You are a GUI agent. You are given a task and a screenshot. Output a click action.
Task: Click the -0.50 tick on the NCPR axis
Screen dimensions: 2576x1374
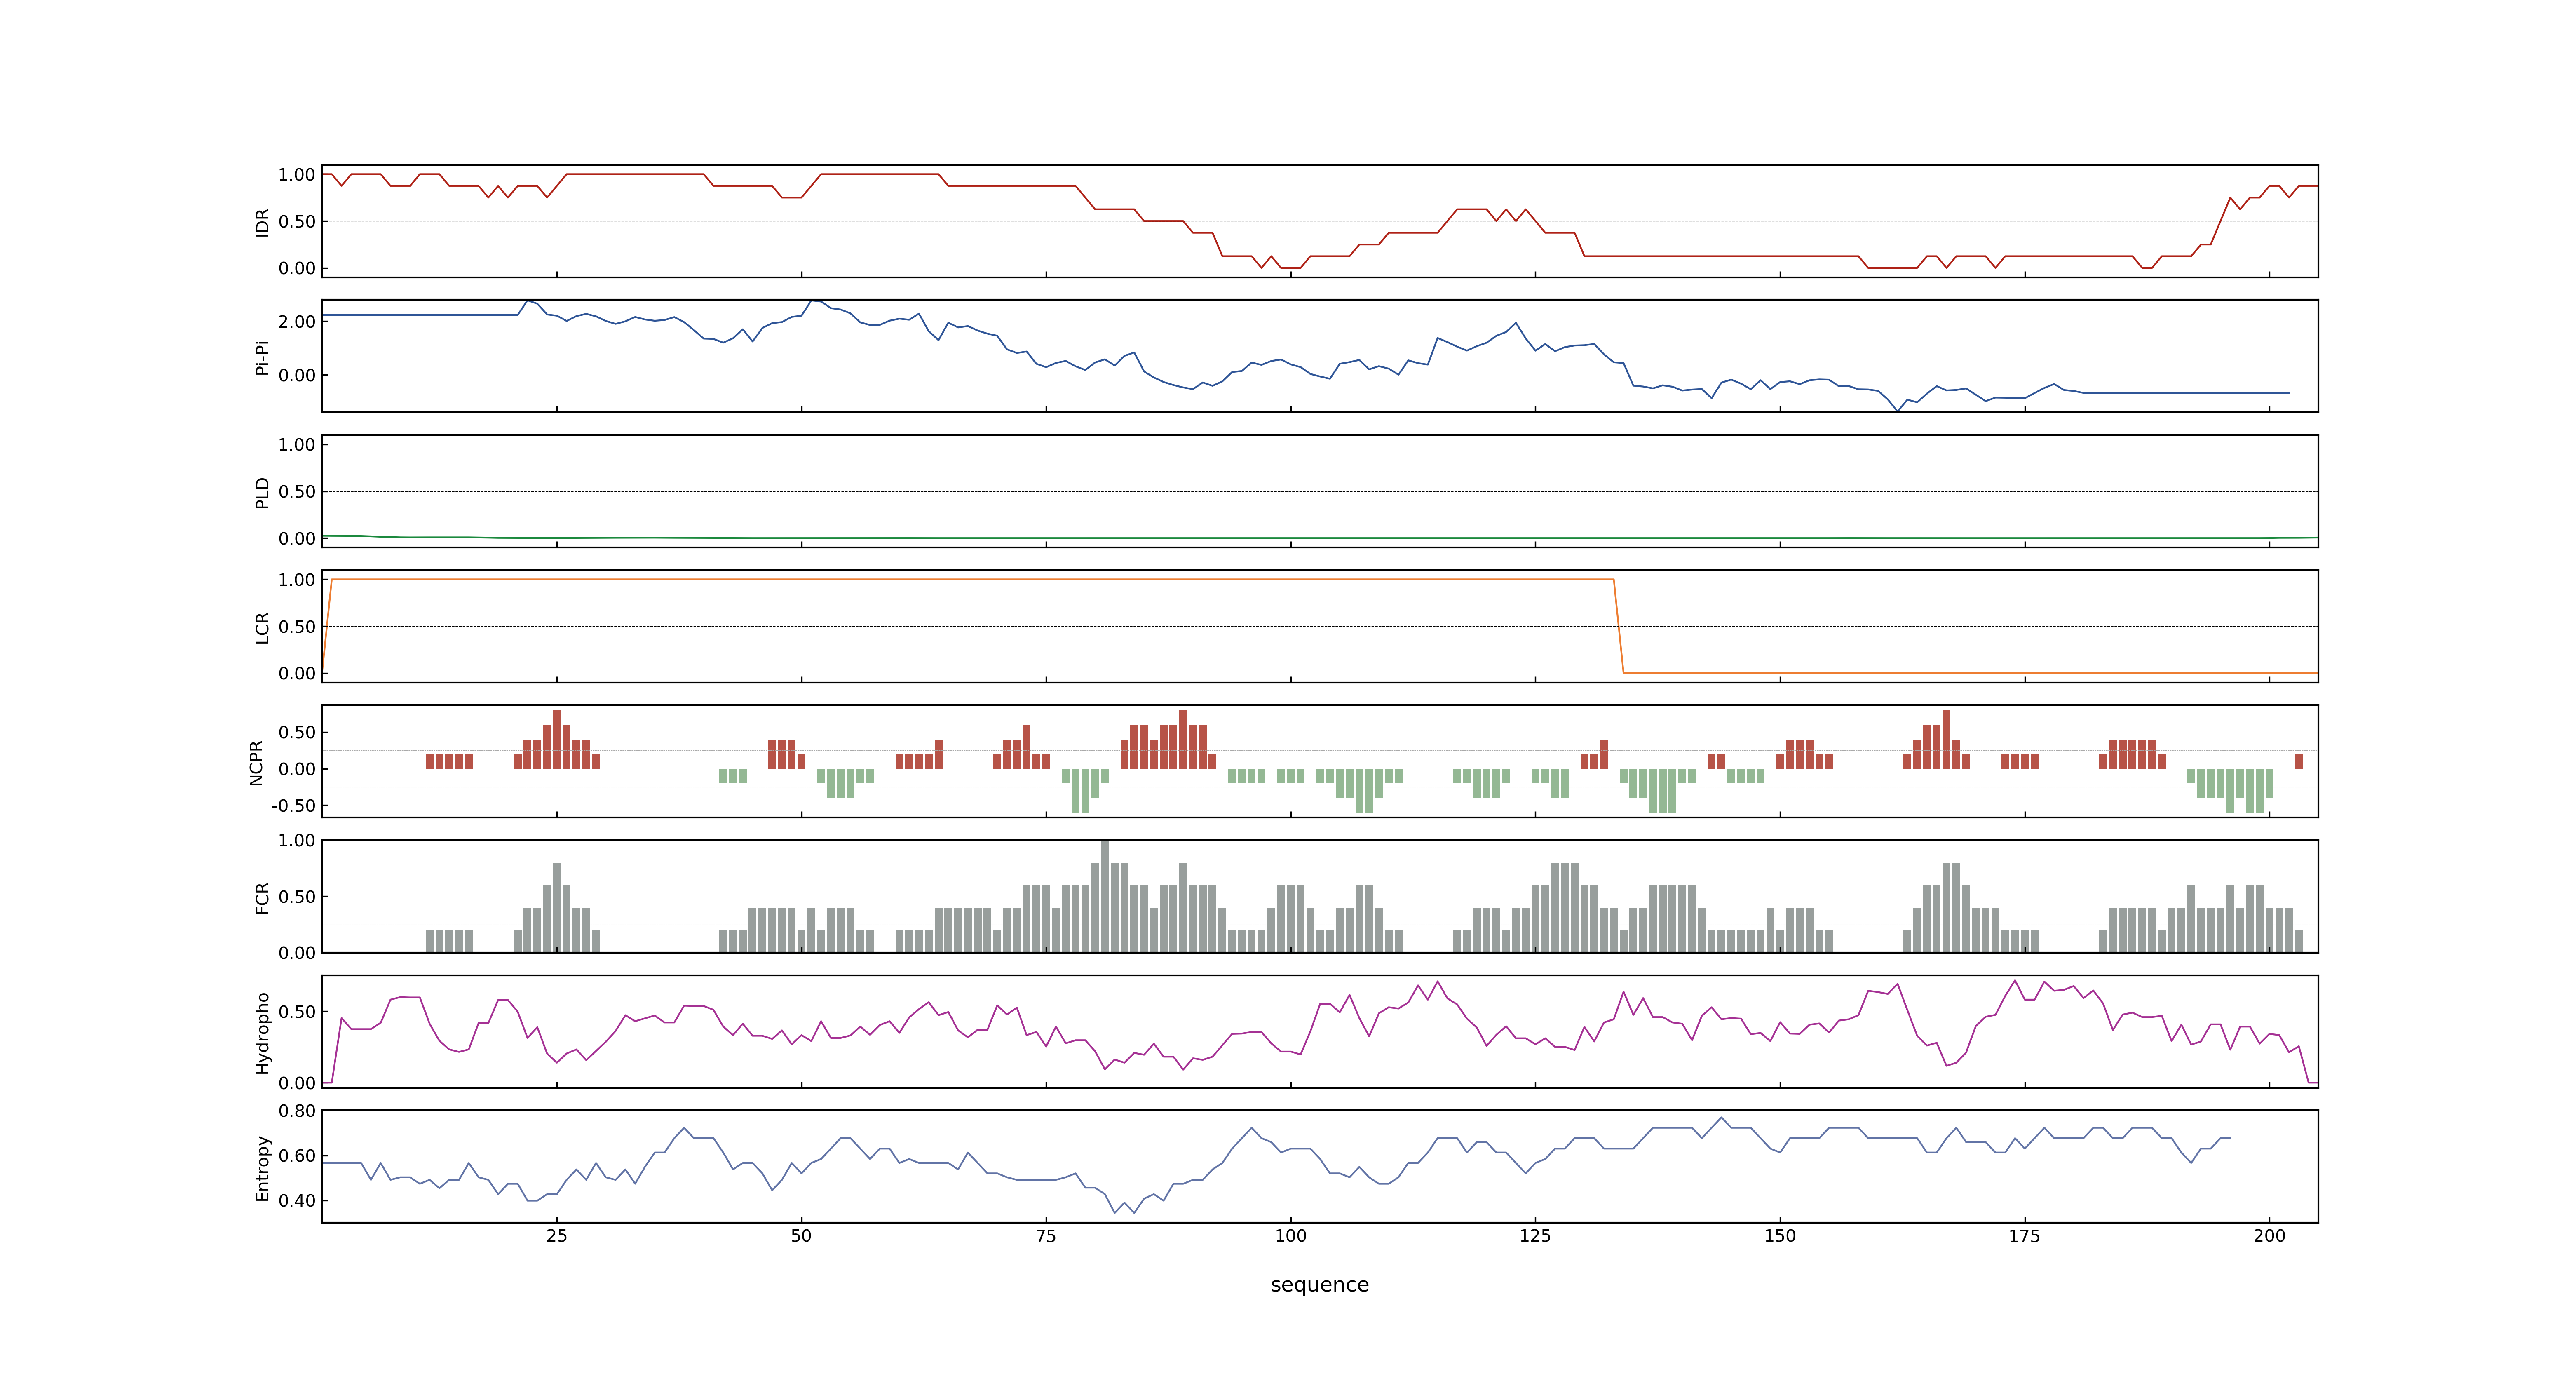point(293,806)
